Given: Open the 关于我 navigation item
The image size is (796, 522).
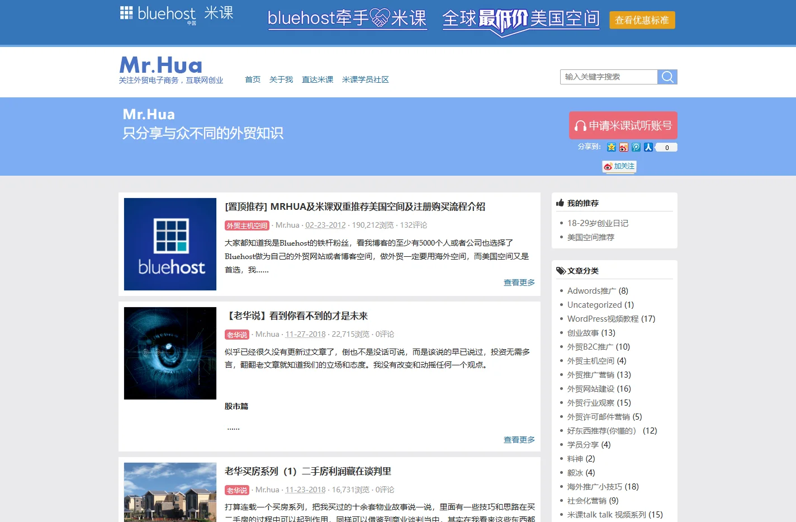Looking at the screenshot, I should pyautogui.click(x=281, y=79).
